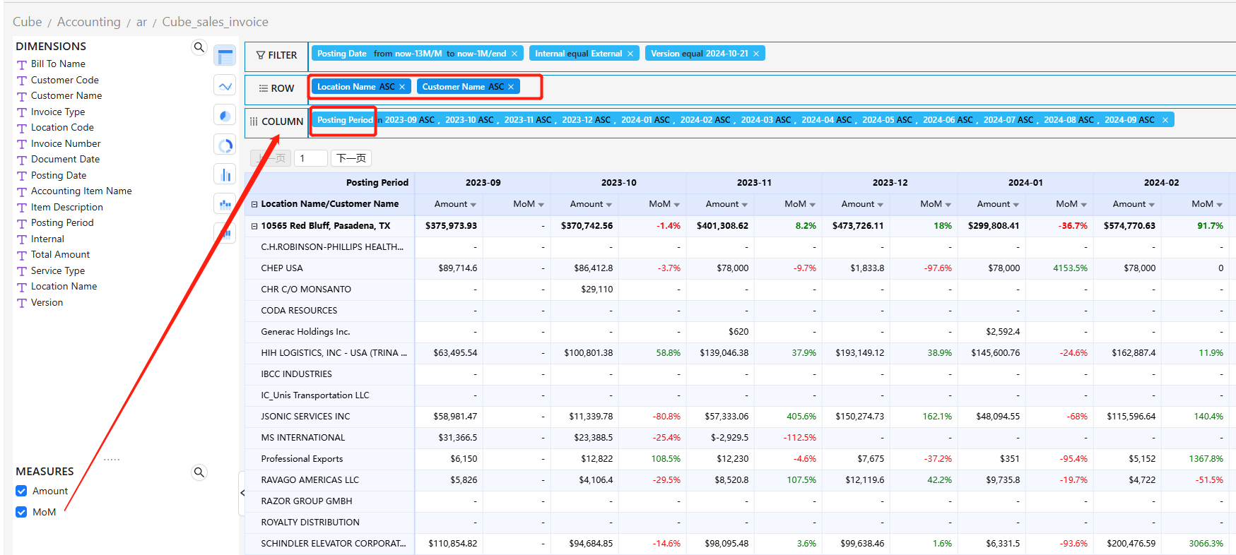Sort by MoM under 2023-12
The image size is (1236, 555).
pos(948,205)
